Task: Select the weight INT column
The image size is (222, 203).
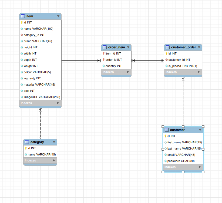Action: pyautogui.click(x=40, y=66)
